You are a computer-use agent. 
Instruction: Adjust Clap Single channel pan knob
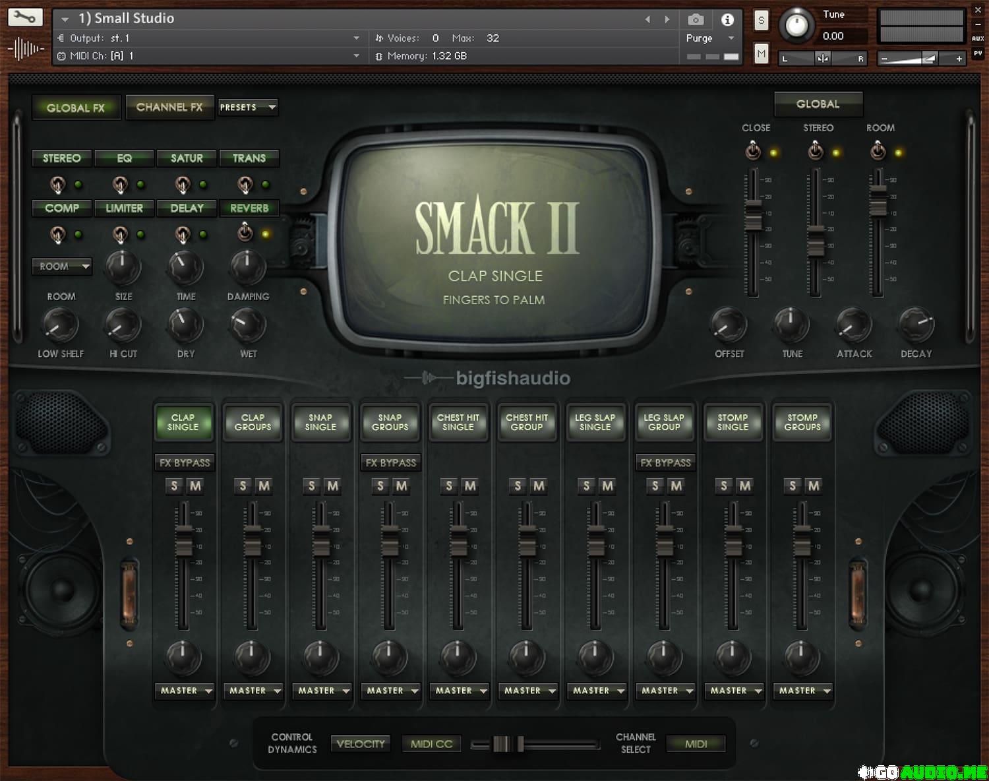click(183, 657)
